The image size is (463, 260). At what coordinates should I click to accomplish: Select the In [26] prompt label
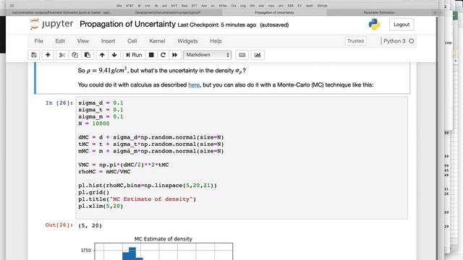[59, 103]
